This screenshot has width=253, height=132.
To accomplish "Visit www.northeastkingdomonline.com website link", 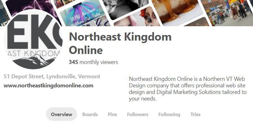I will (x=49, y=86).
